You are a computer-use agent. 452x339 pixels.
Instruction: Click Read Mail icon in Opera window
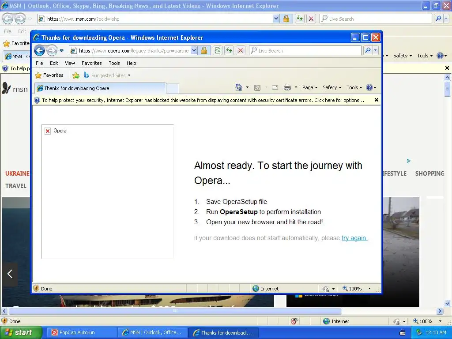[275, 87]
